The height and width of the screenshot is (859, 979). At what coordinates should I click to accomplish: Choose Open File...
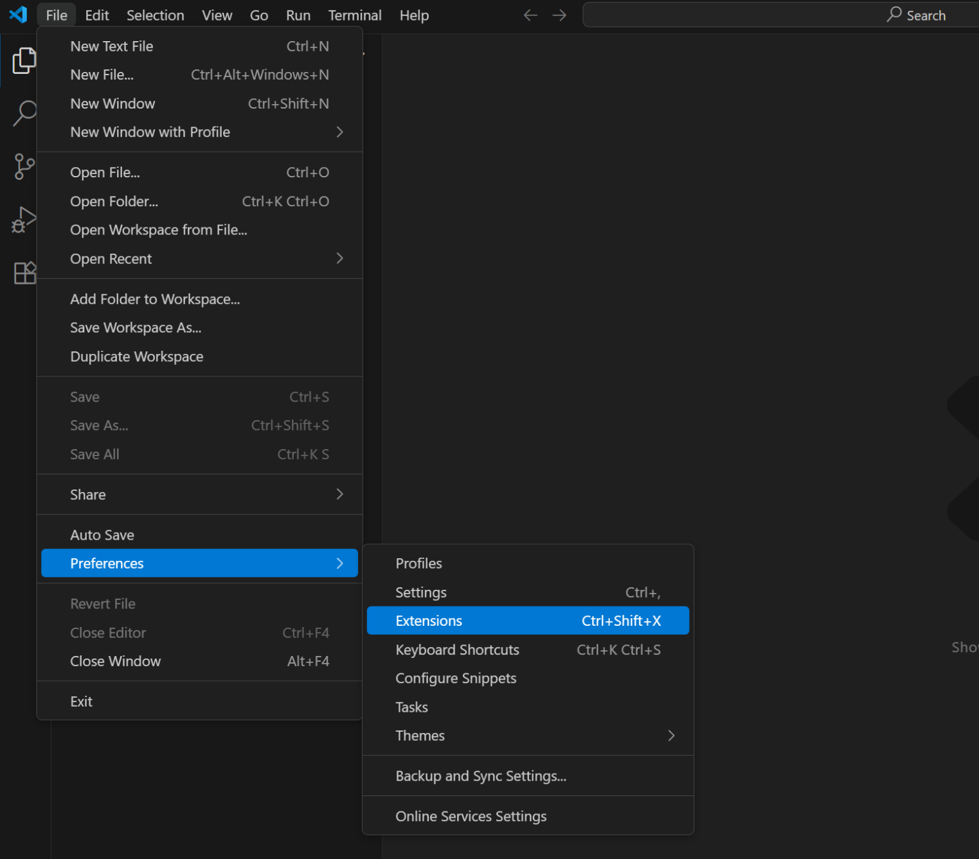pyautogui.click(x=199, y=172)
